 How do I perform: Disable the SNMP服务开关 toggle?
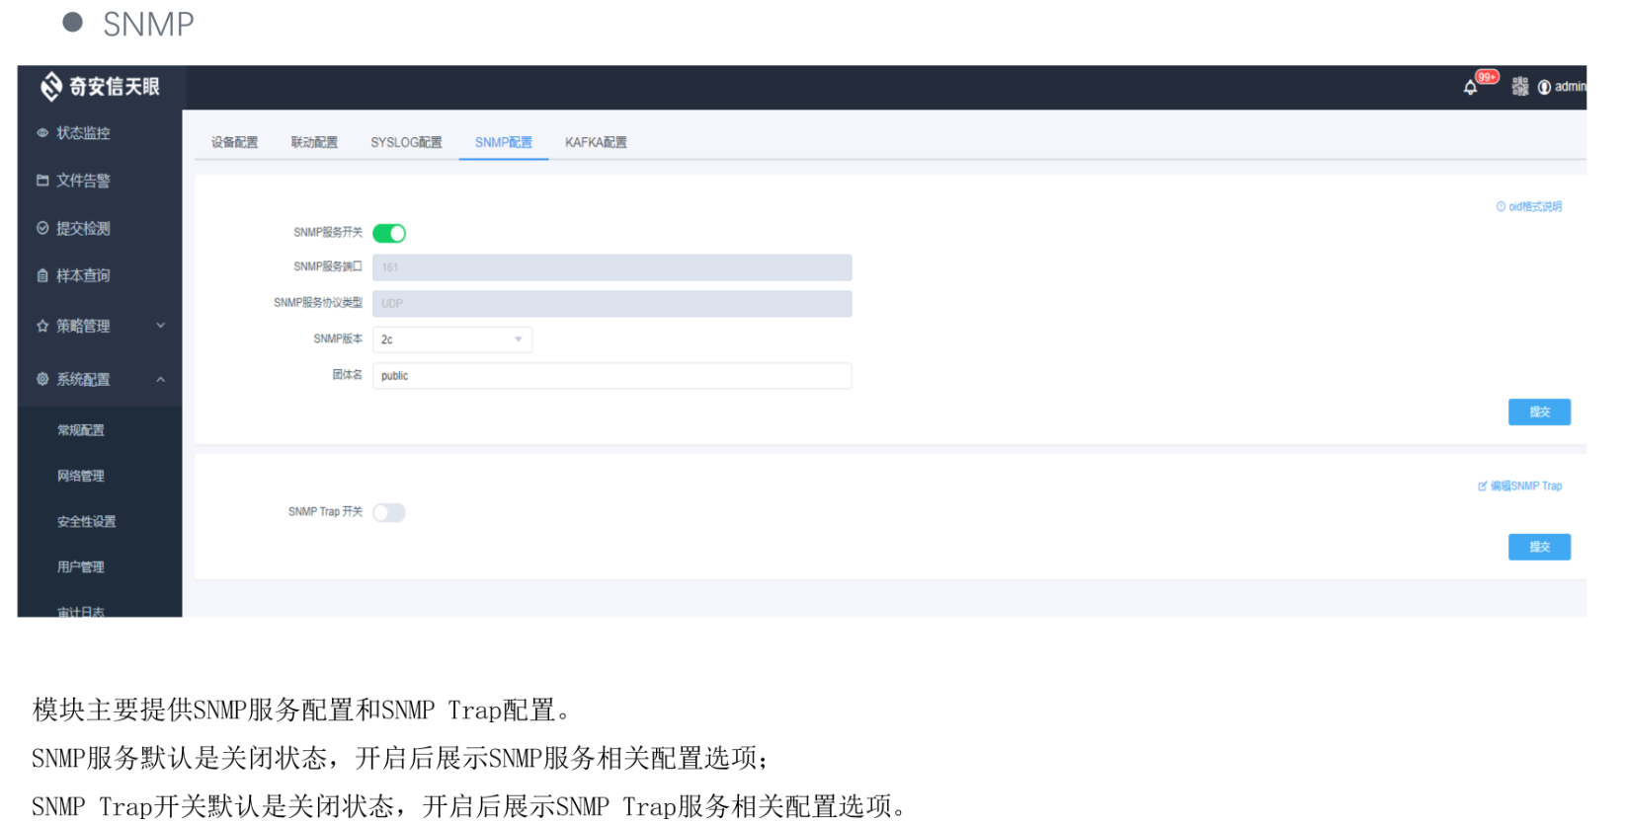point(389,233)
